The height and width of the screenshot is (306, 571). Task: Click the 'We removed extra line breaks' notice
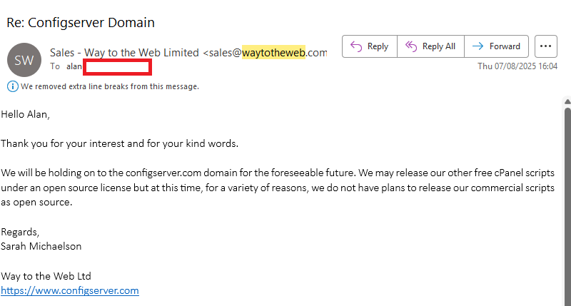point(110,86)
